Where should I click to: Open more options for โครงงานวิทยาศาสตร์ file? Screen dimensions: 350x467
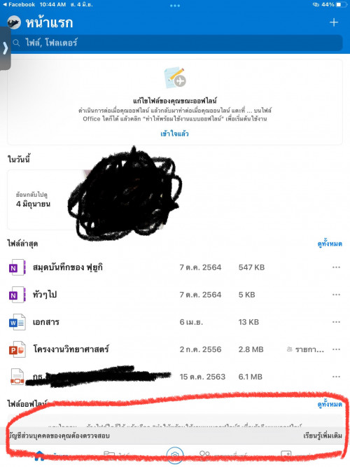tap(336, 349)
